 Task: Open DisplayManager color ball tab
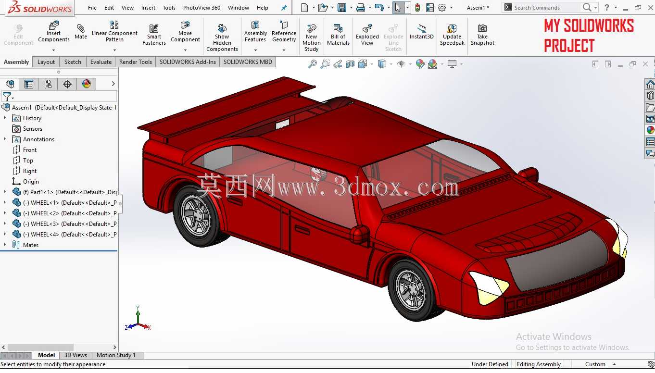click(x=87, y=84)
